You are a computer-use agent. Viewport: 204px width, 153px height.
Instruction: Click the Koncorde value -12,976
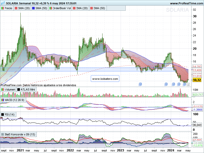[x=197, y=145]
